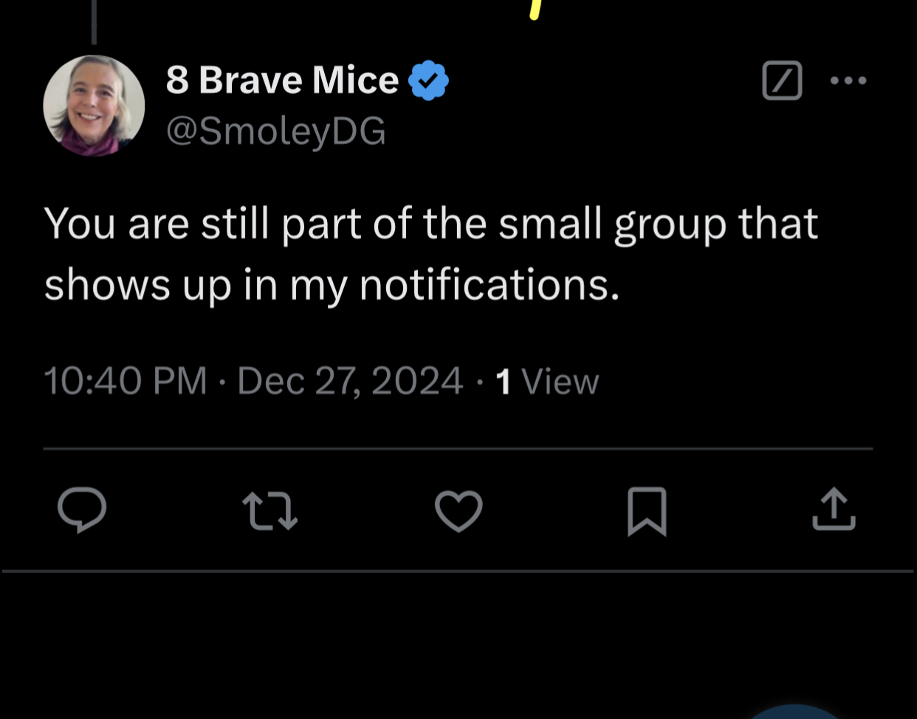This screenshot has width=917, height=719.
Task: Click the yellow mark at the top edge
Action: pos(536,9)
